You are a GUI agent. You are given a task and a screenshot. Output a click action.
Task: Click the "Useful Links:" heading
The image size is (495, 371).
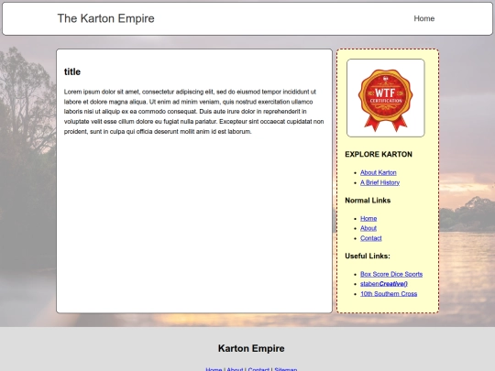(368, 256)
